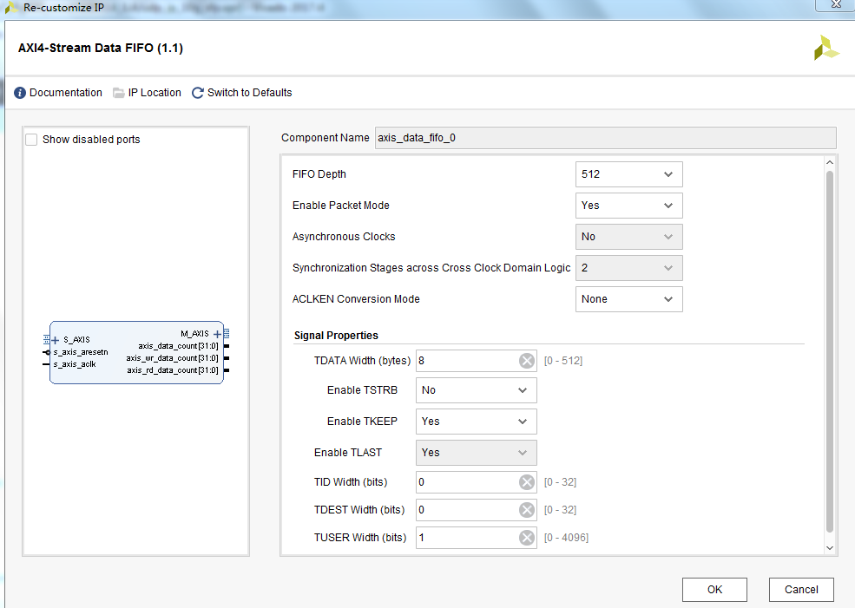Open the Enable Packet Mode dropdown
Screen dimensions: 855x608
[669, 205]
